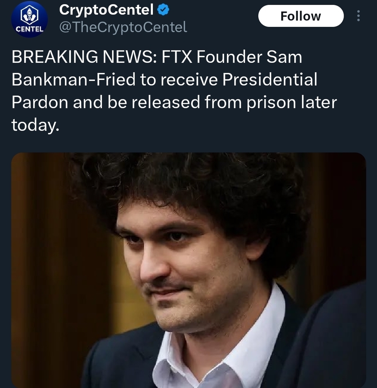Click the hexagon logo inside the avatar

coord(29,15)
